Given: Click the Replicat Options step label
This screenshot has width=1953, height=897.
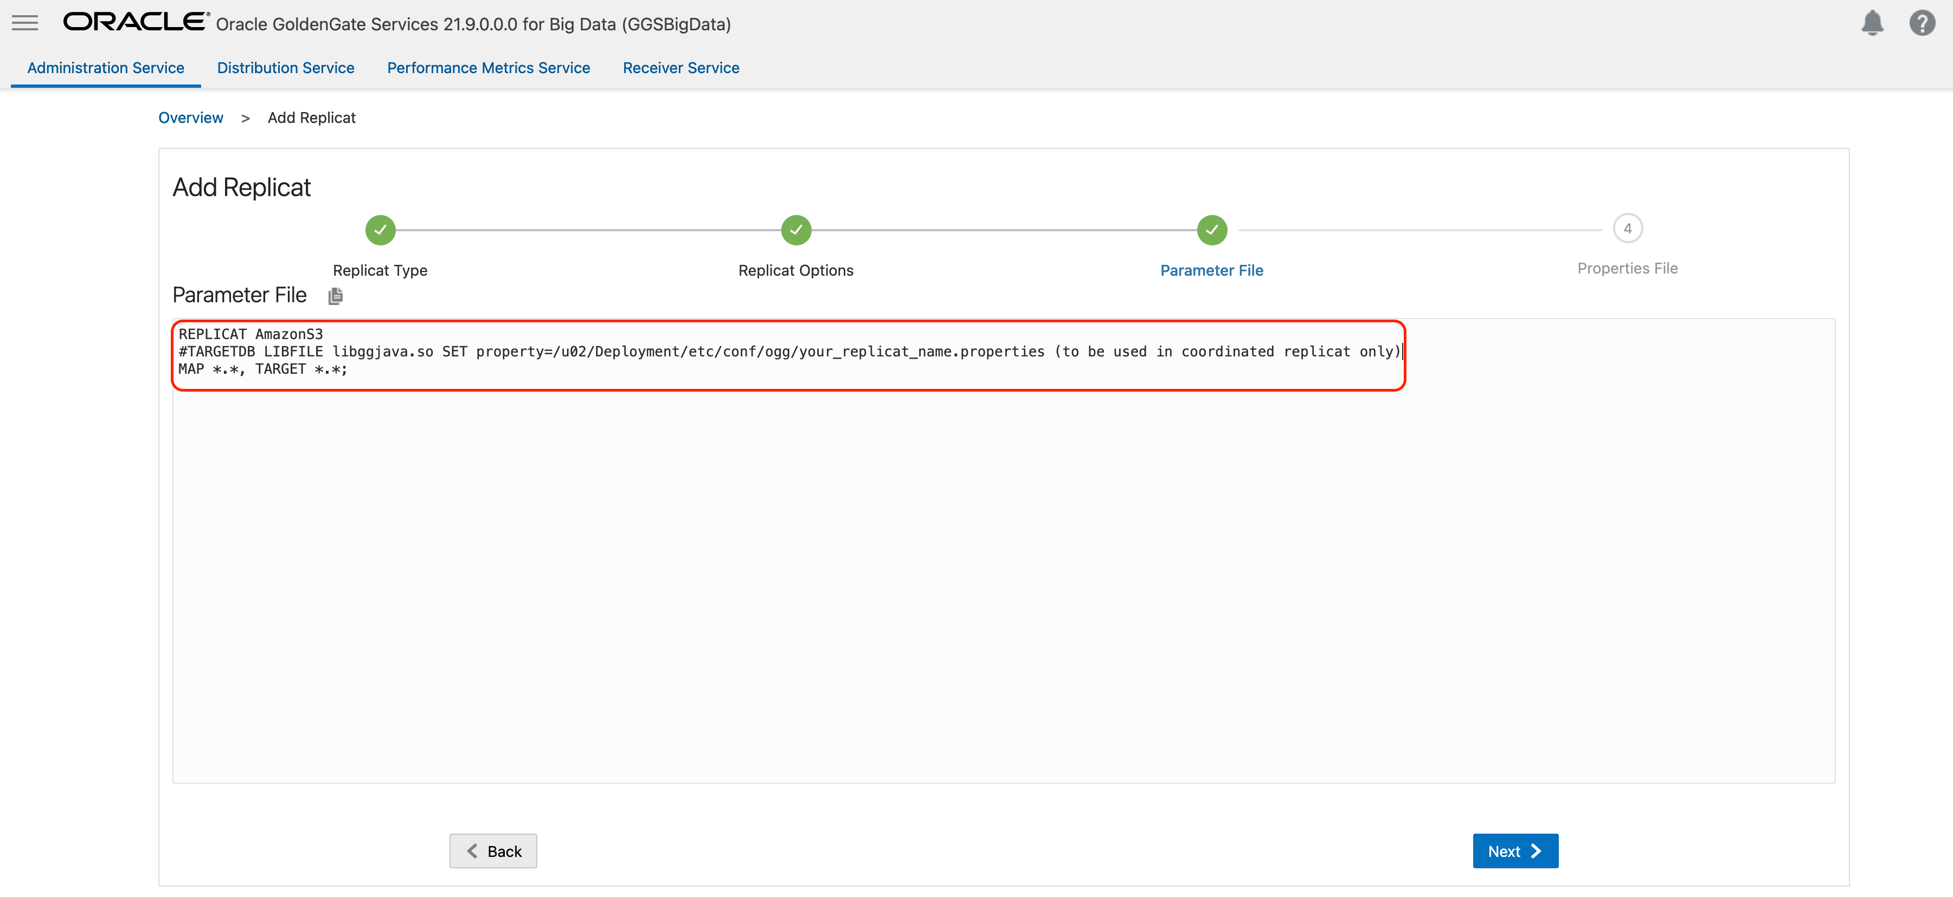Looking at the screenshot, I should tap(795, 270).
